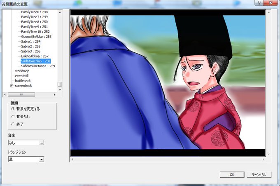
Task: Click tree list scroll down arrow
Action: (x=60, y=89)
